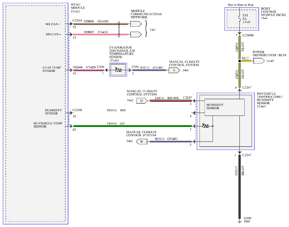Select the C228A connector label
The image size is (289, 227).
pyautogui.click(x=77, y=20)
